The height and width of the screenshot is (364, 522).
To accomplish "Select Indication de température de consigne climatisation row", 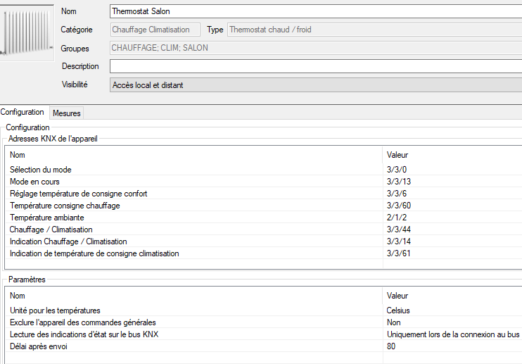I will [x=263, y=253].
